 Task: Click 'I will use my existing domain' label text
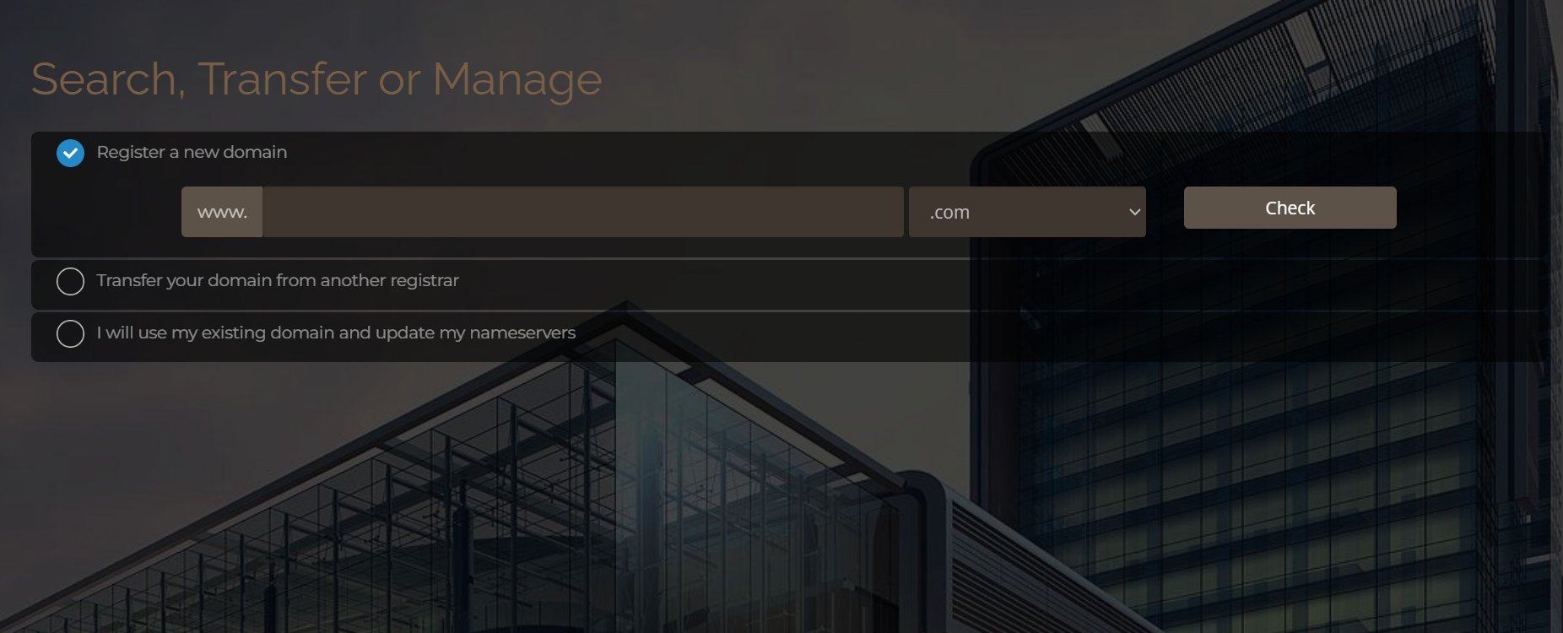[x=336, y=333]
